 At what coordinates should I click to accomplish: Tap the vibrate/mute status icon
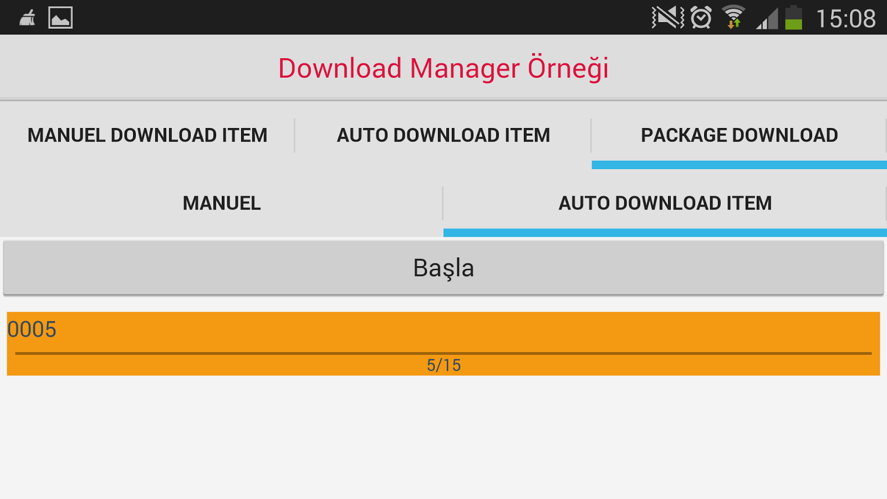click(x=667, y=17)
